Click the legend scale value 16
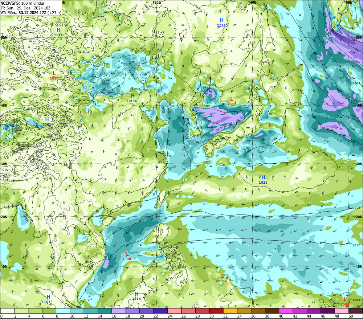Image resolution: width=363 pixels, height=319 pixels. (114, 316)
